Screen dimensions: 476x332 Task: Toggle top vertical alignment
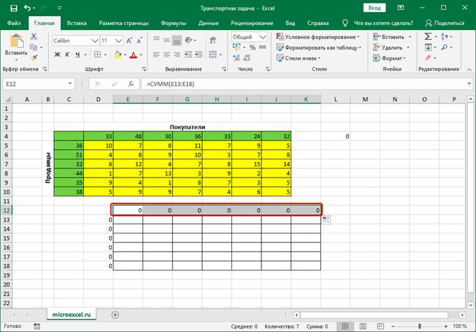[x=157, y=40]
